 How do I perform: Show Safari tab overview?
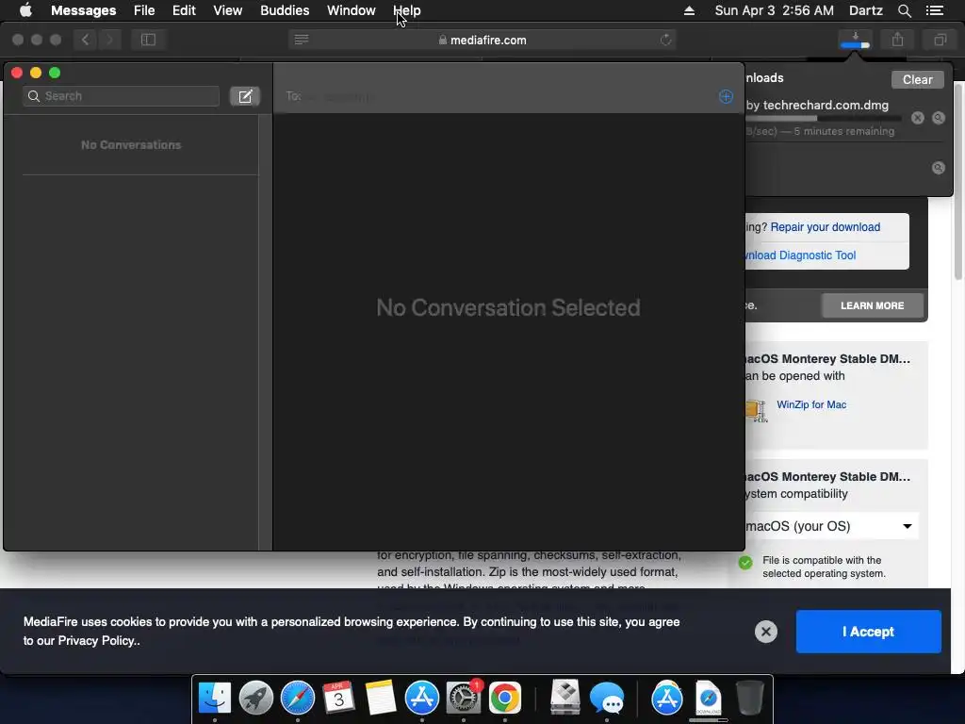[940, 40]
